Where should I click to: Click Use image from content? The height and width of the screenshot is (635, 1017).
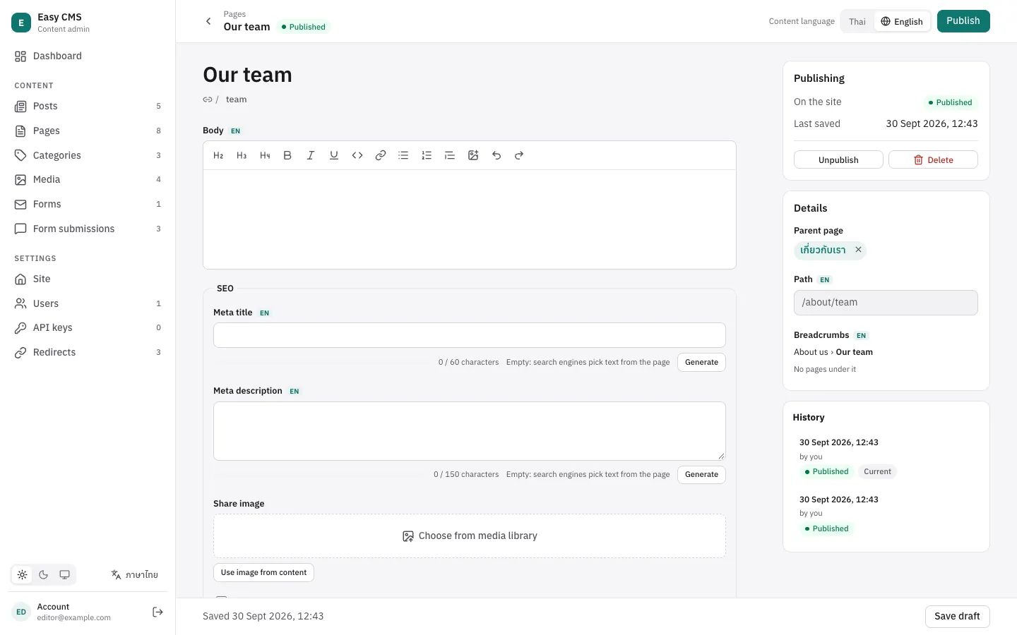click(x=263, y=572)
